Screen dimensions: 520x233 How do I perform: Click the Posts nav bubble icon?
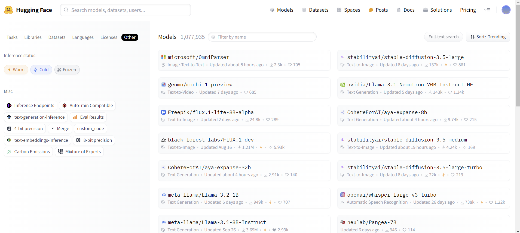pos(371,10)
